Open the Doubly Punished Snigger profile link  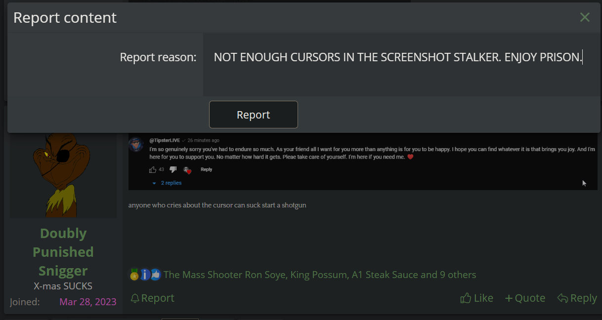63,252
